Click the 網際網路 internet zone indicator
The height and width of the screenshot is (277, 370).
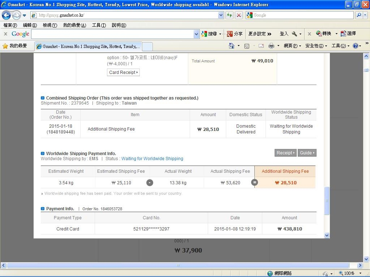coord(280,273)
